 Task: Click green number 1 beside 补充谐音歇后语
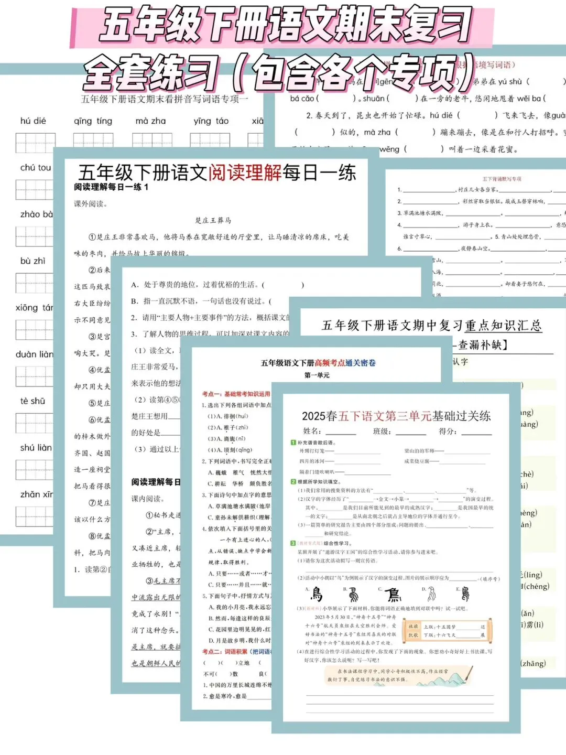pyautogui.click(x=293, y=443)
